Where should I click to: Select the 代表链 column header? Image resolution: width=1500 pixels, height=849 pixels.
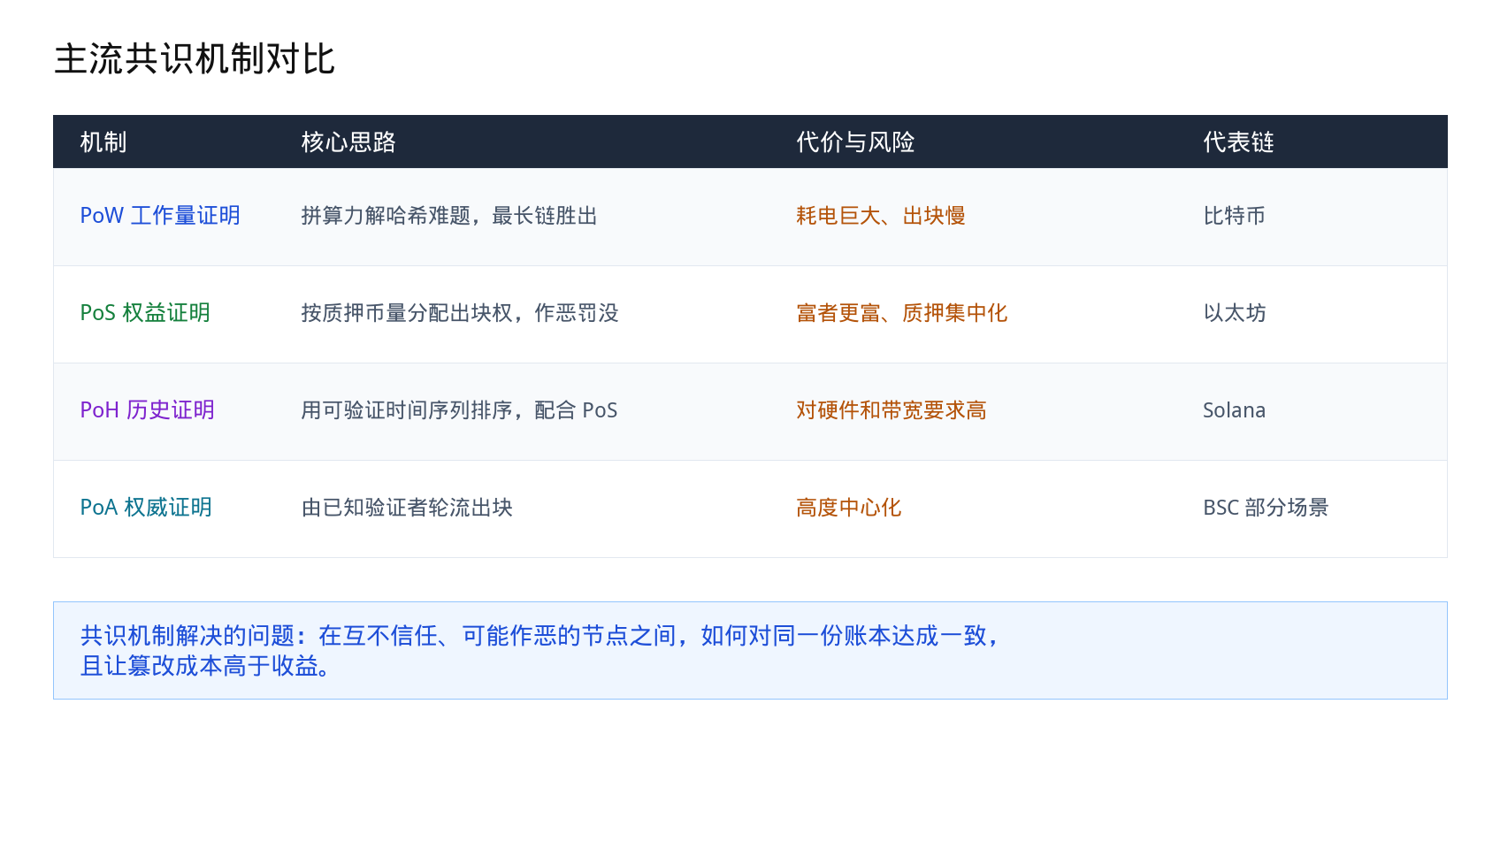click(1238, 141)
